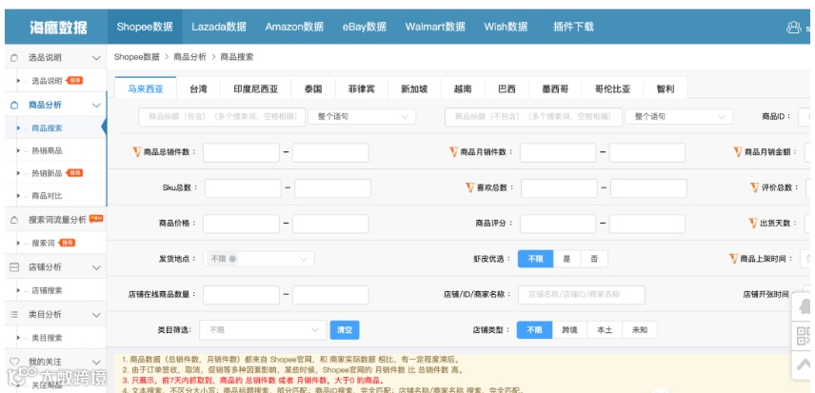This screenshot has height=393, width=815.
Task: Switch to the 泰国 site tab
Action: point(313,88)
